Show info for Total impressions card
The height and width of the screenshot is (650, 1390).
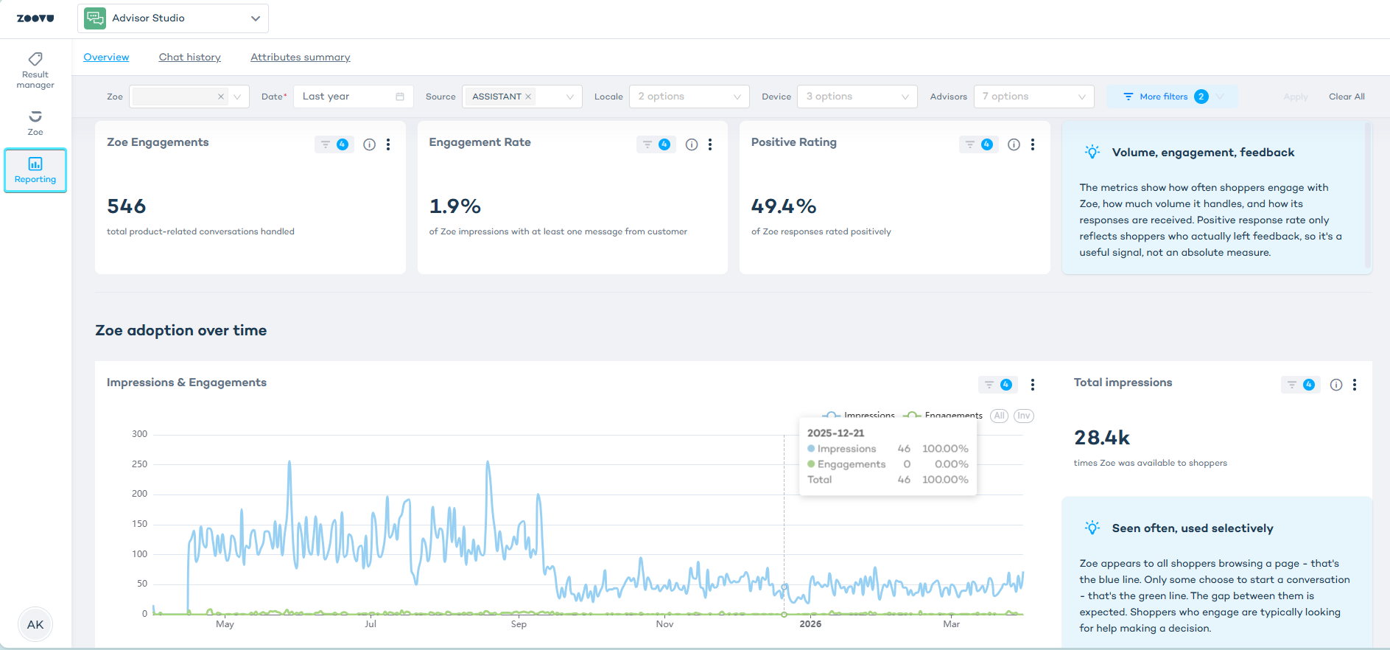tap(1336, 385)
